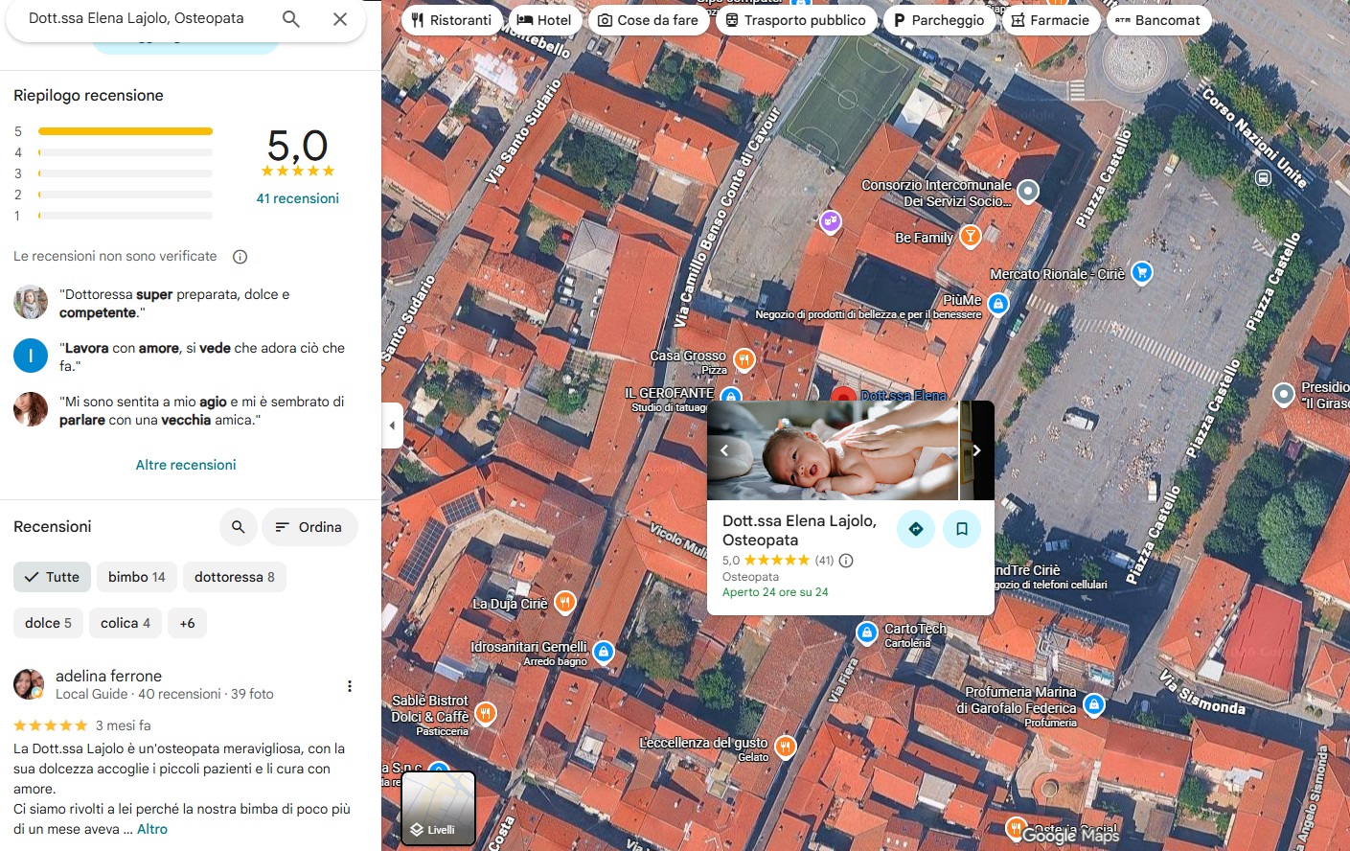Show the next photo in place card
1350x851 pixels.
pyautogui.click(x=976, y=450)
